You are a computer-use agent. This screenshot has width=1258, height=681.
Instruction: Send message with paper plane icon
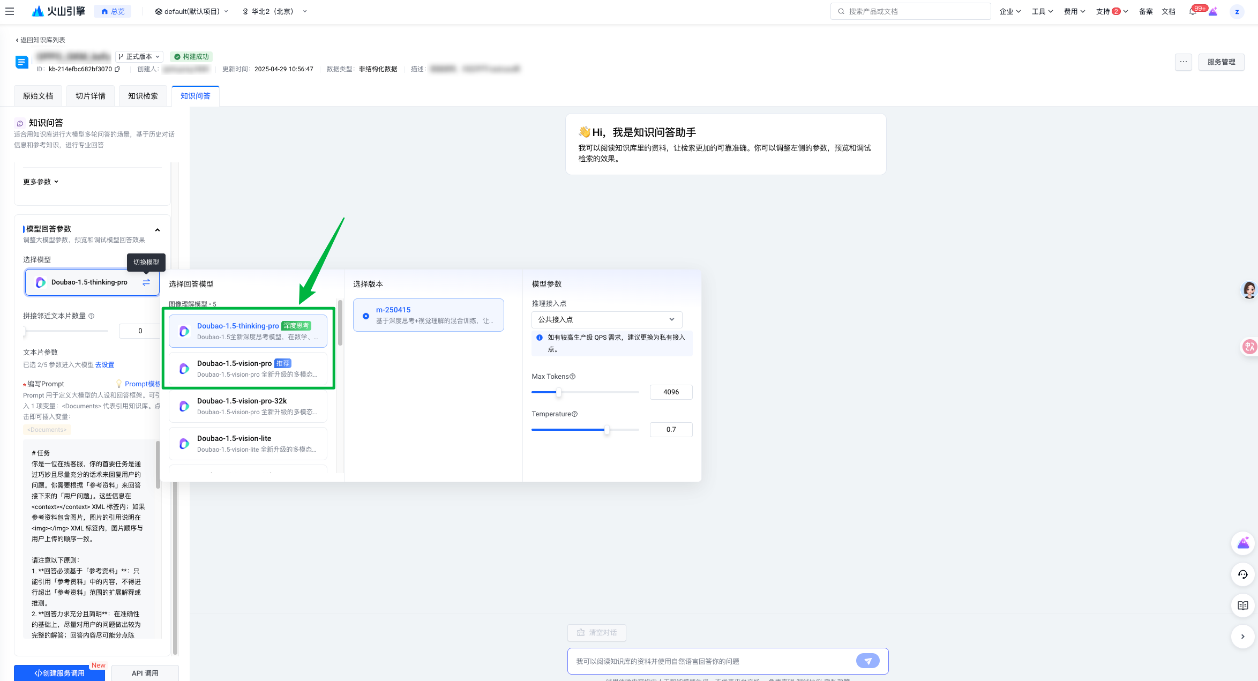click(x=867, y=661)
